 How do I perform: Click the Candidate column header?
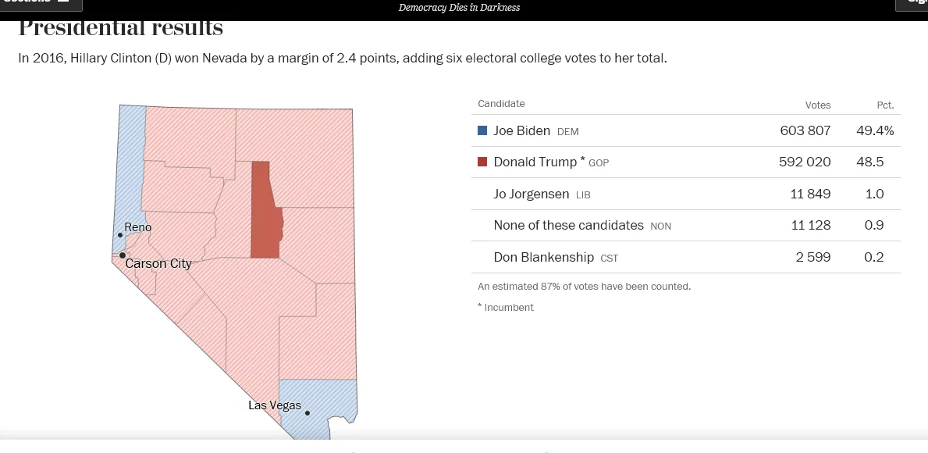tap(501, 104)
